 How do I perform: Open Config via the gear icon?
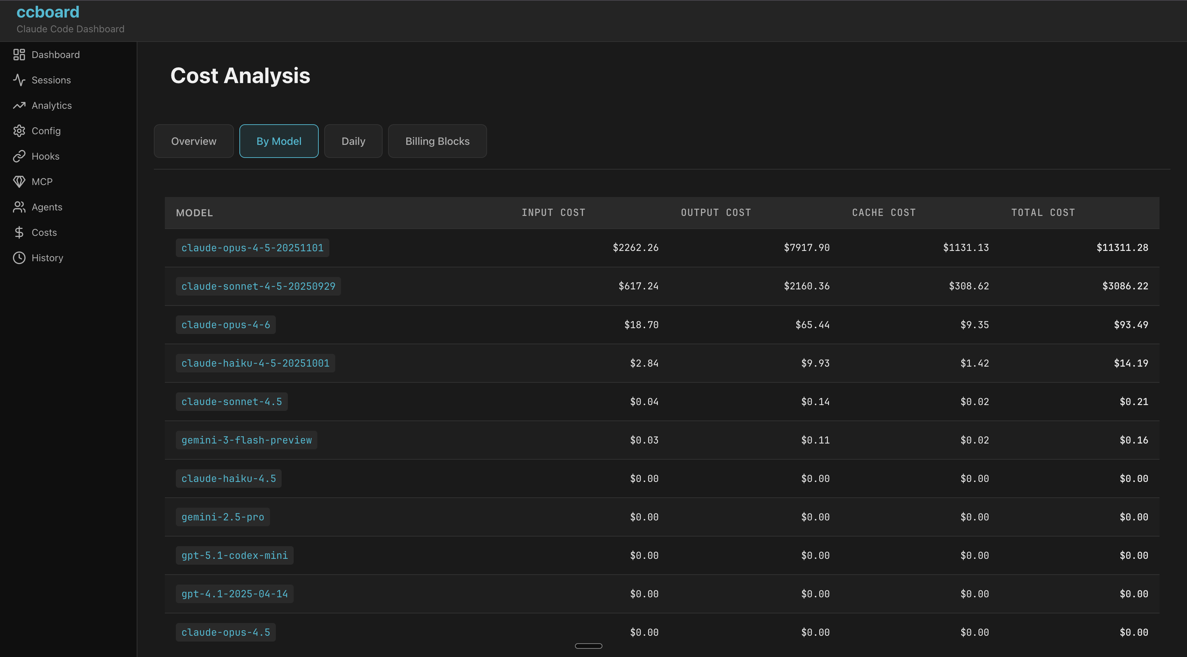click(19, 131)
